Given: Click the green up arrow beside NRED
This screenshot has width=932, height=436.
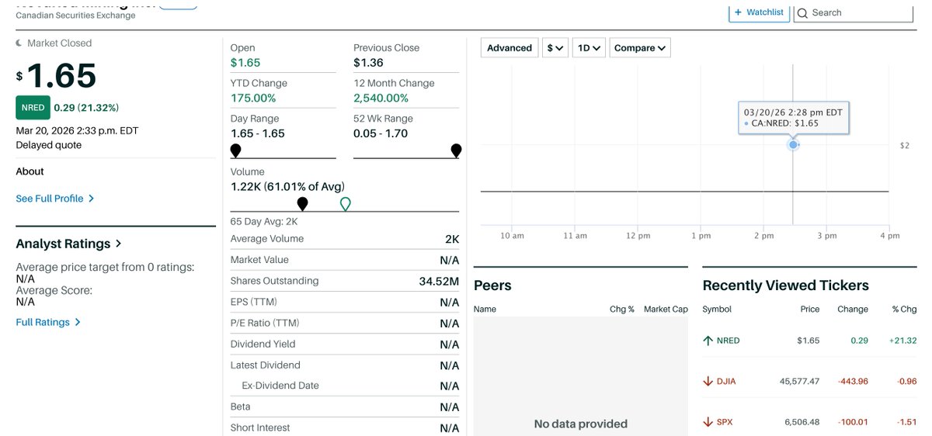Looking at the screenshot, I should pyautogui.click(x=708, y=341).
